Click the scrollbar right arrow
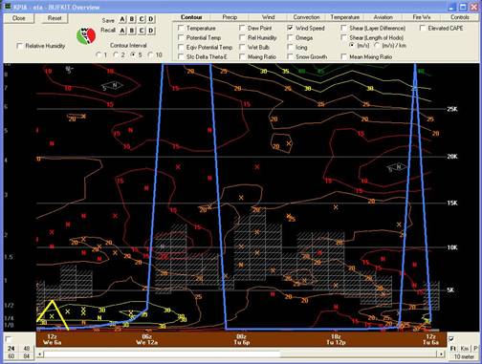This screenshot has height=364, width=482. [441, 354]
